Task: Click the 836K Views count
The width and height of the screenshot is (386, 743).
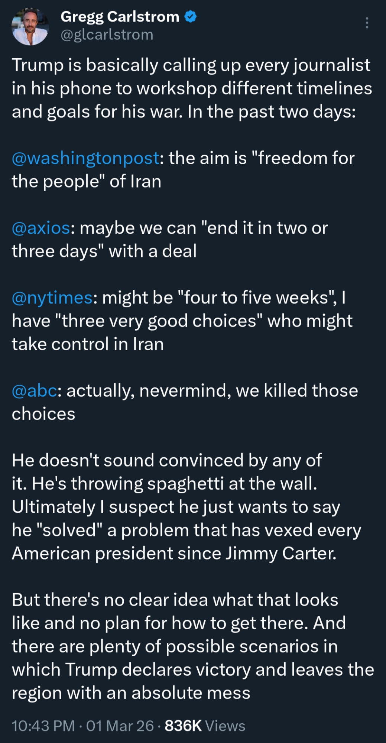Action: pyautogui.click(x=205, y=726)
